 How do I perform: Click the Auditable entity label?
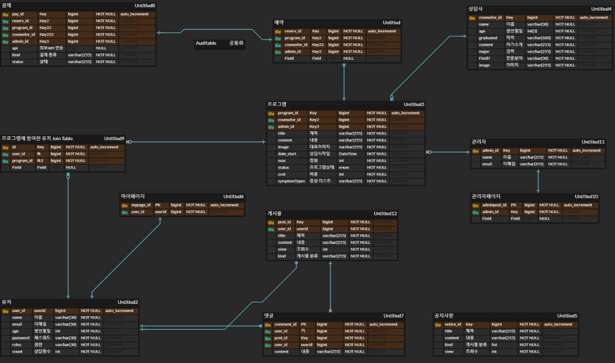pyautogui.click(x=206, y=43)
